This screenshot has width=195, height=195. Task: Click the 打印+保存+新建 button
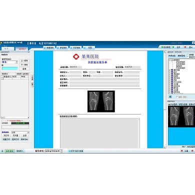click(75, 151)
